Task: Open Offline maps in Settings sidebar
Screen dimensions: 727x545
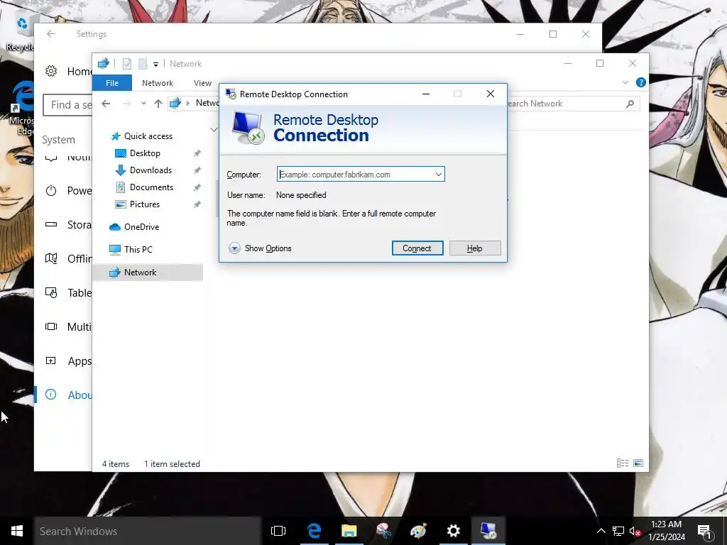Action: 69,258
